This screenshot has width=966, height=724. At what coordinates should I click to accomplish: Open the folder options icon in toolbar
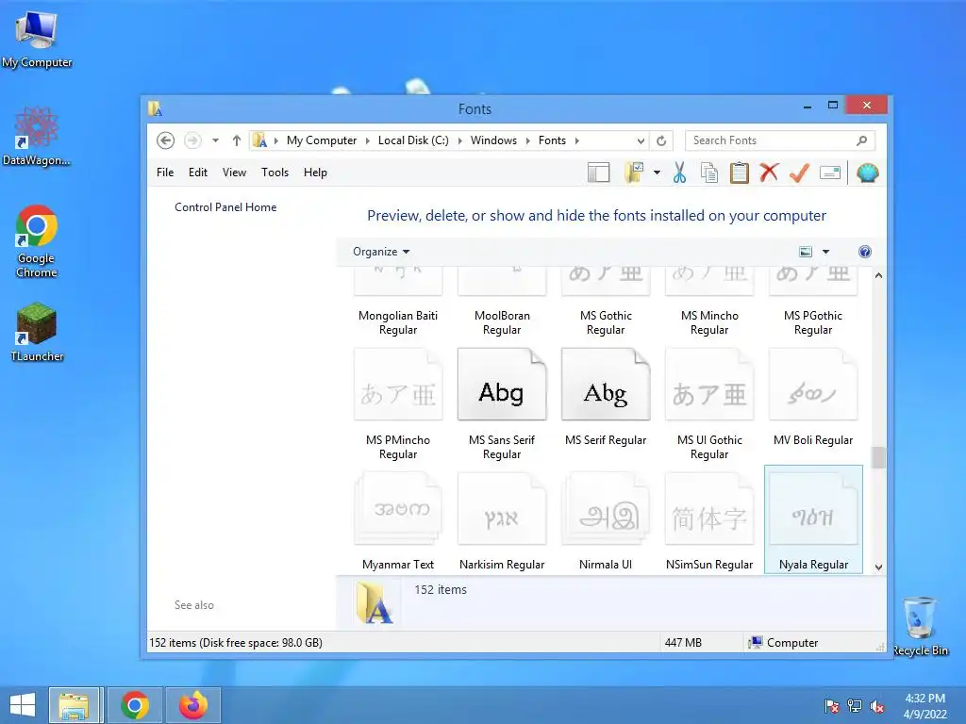click(x=634, y=173)
